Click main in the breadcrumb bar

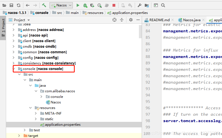[x=75, y=13]
